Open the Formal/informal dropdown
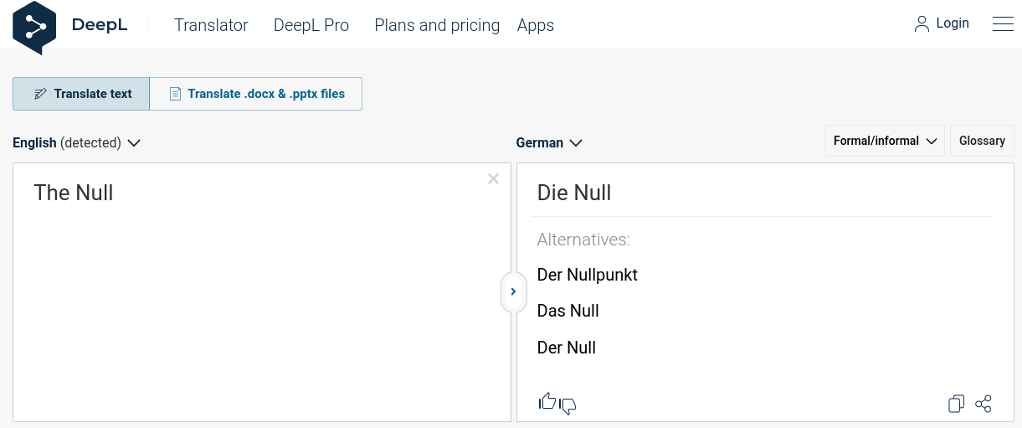Screen dimensions: 1022x428 [885, 141]
